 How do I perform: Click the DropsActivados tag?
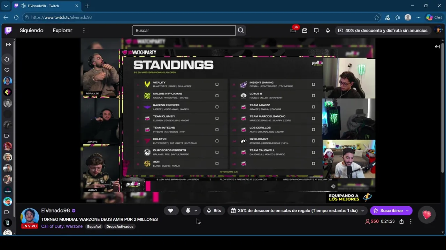click(x=120, y=226)
